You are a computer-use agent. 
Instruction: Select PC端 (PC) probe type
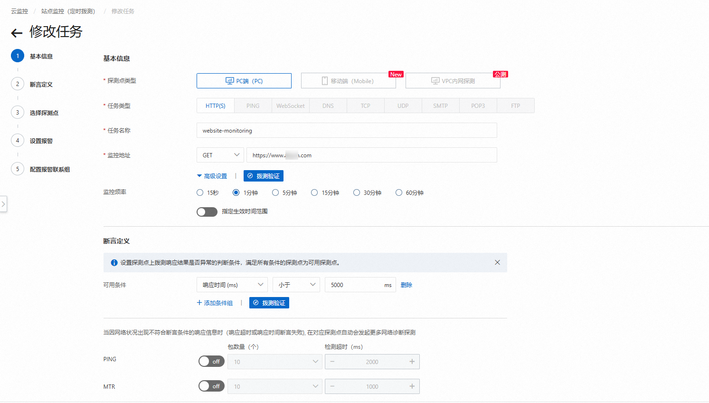244,81
